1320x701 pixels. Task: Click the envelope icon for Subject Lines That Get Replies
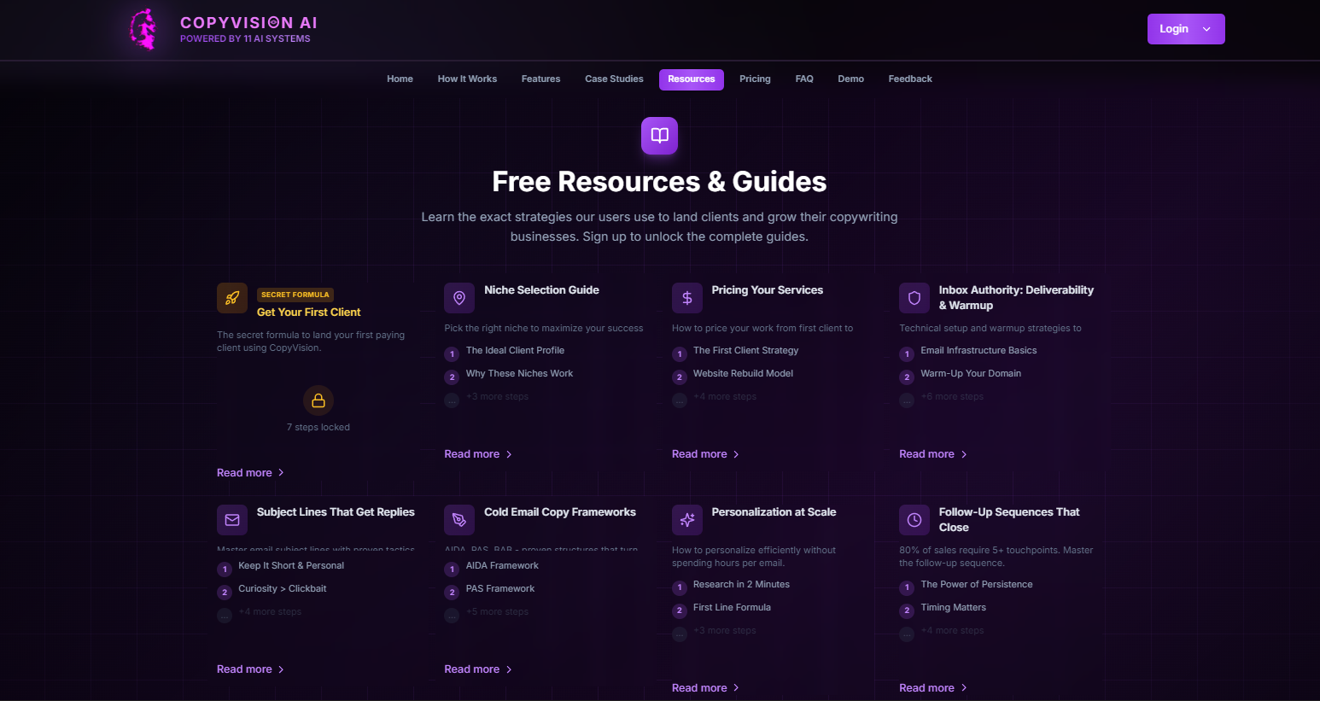coord(232,520)
